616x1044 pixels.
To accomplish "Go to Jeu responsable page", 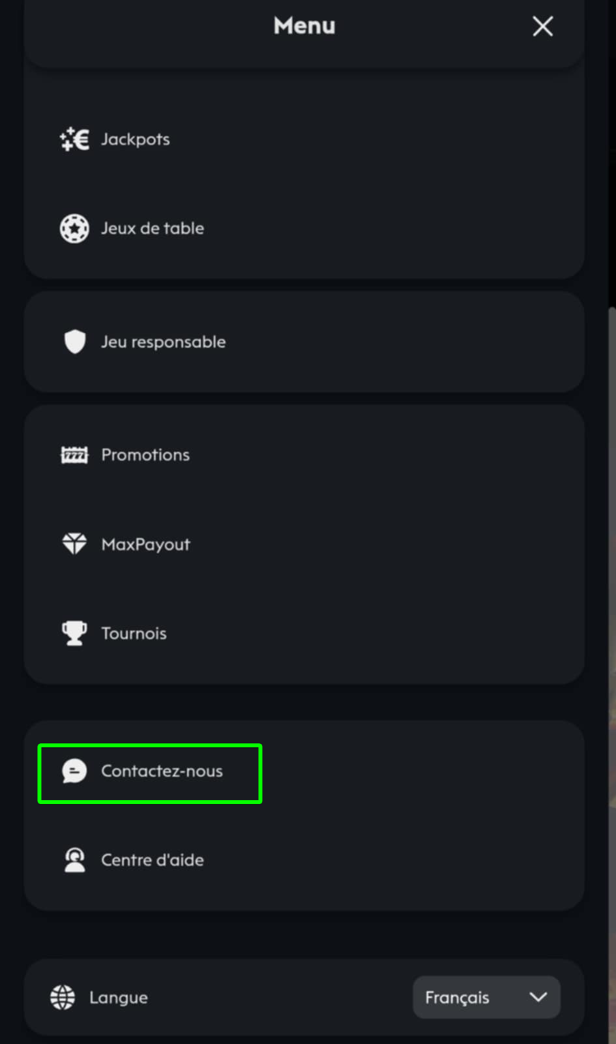I will click(x=164, y=342).
